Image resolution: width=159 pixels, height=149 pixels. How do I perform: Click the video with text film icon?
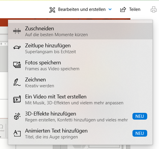(17, 99)
